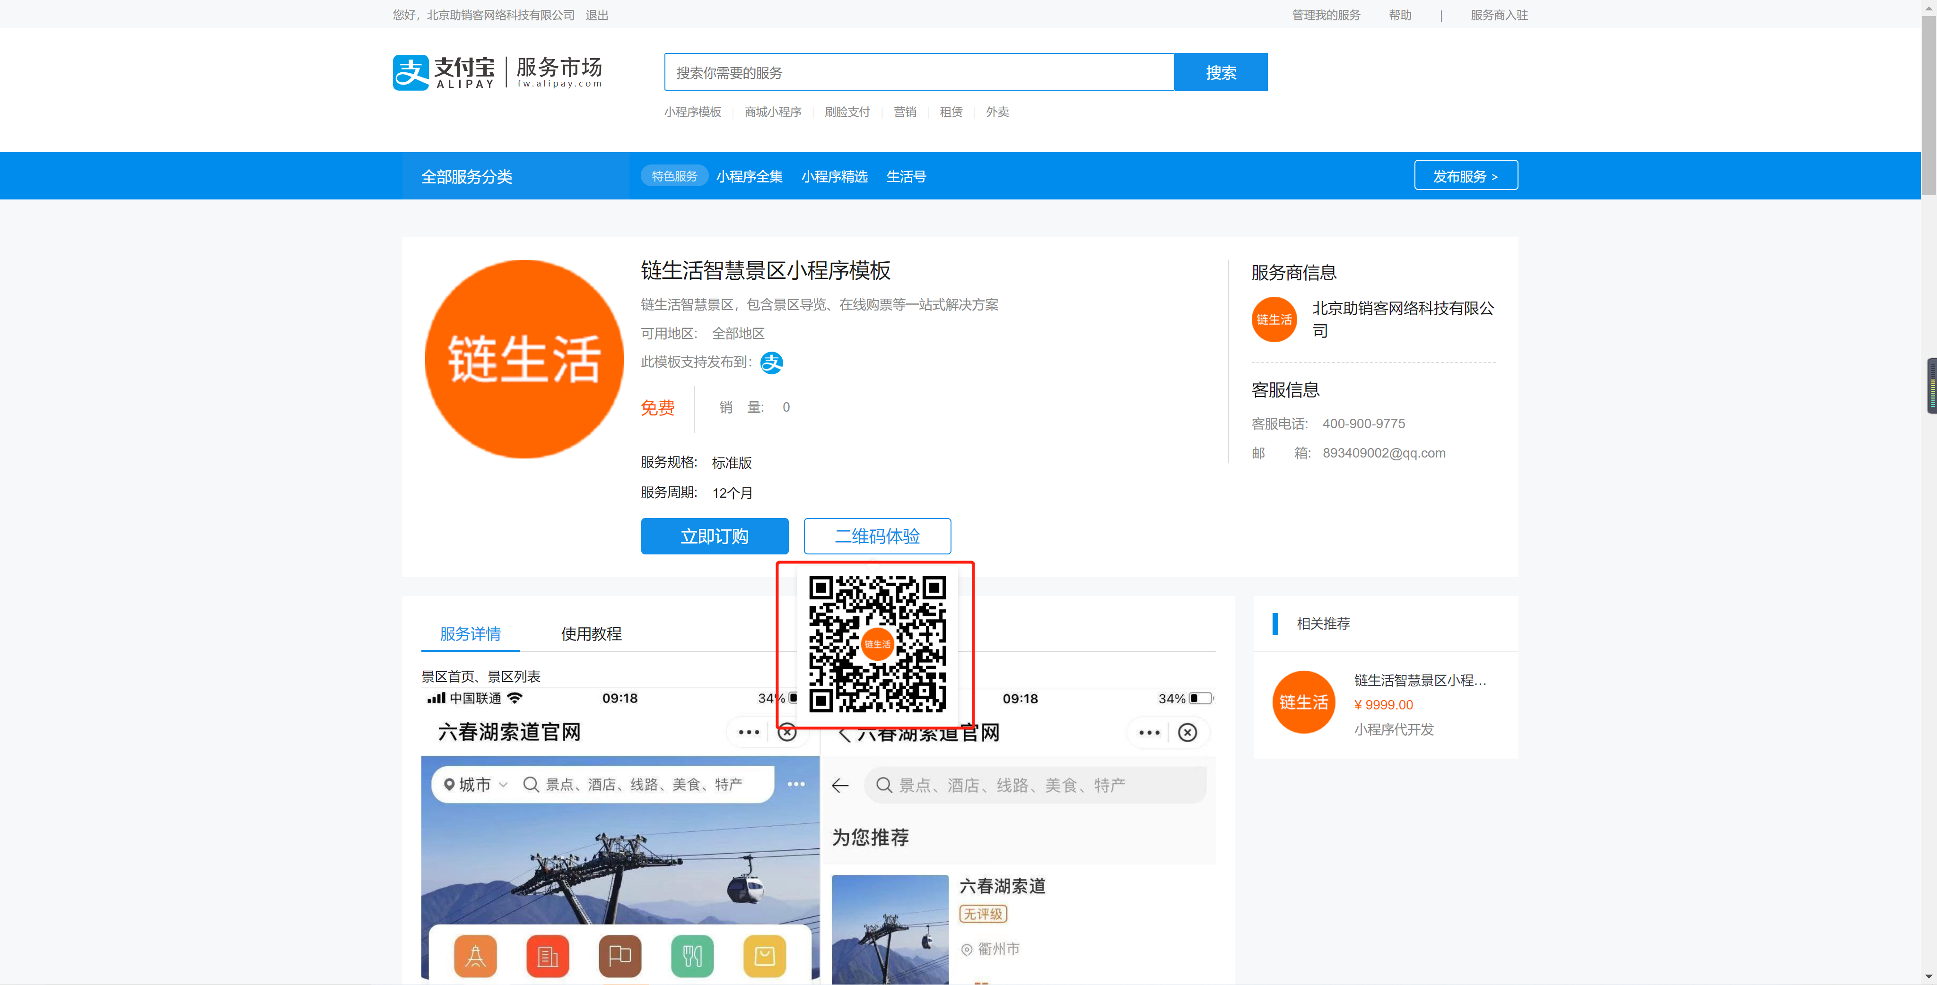This screenshot has width=1937, height=985.
Task: Click the back arrow in the right phone preview
Action: [840, 785]
